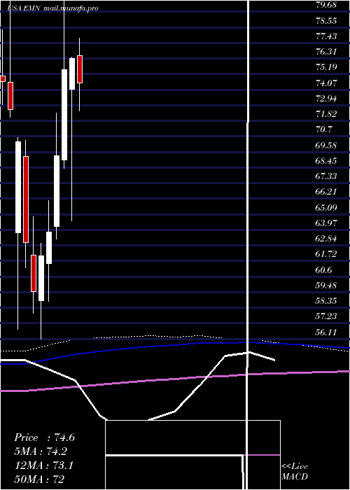
Task: Click the 65.09 price axis label
Action: coord(327,207)
